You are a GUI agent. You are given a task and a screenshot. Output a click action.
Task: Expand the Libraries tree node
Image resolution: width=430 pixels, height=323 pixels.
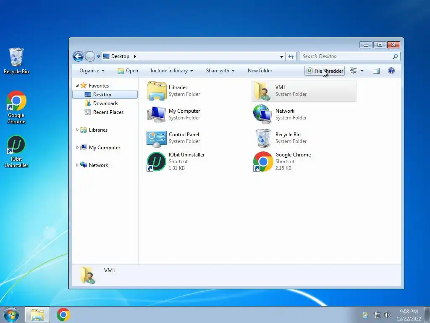click(77, 130)
